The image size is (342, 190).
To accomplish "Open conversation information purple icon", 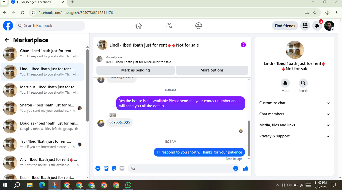I will [x=243, y=45].
